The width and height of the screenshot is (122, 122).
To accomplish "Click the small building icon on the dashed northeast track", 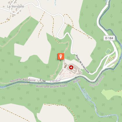I will 89,38.
